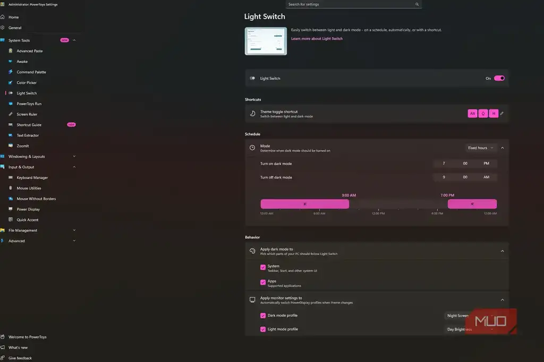The height and width of the screenshot is (362, 544).
Task: Uncheck the Apps checkbox
Action: 263,282
